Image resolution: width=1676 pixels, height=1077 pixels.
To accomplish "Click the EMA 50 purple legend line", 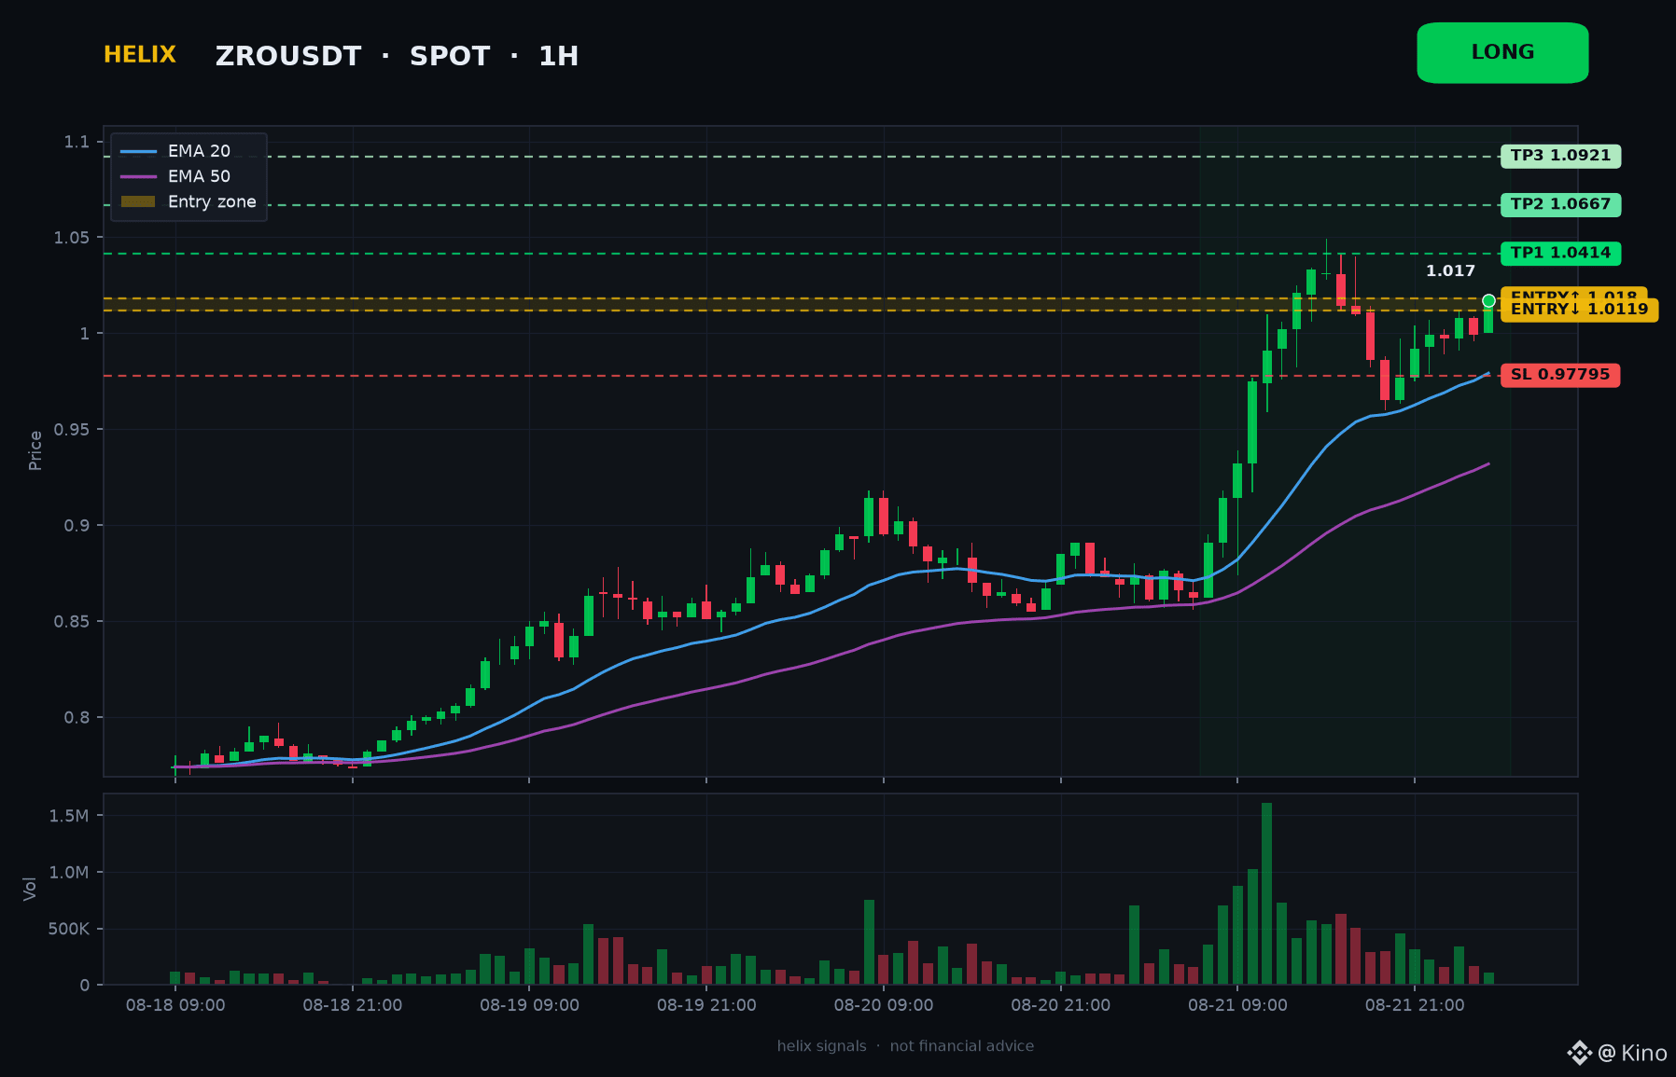I will tap(138, 176).
